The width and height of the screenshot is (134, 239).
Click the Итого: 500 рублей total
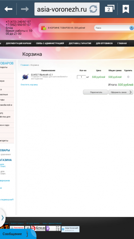[x=121, y=85]
